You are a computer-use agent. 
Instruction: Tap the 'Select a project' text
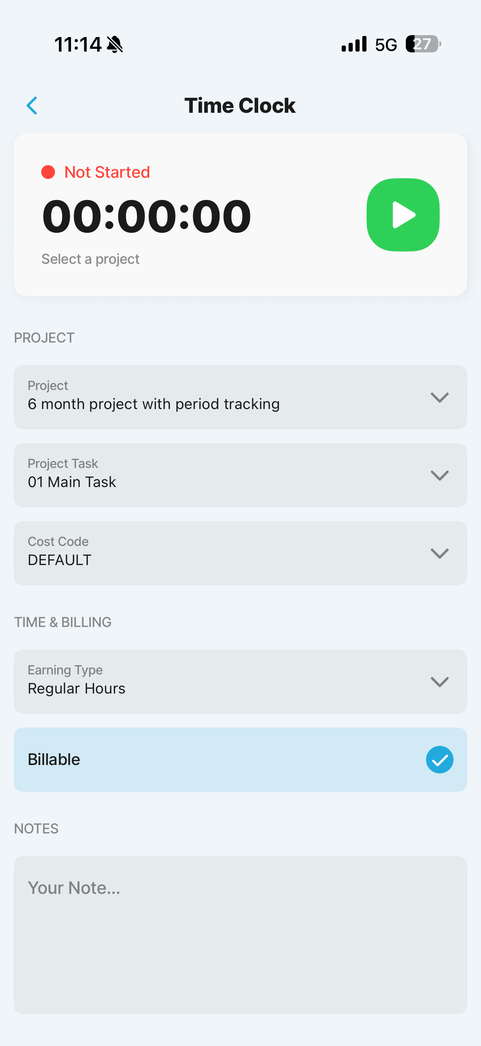[90, 259]
